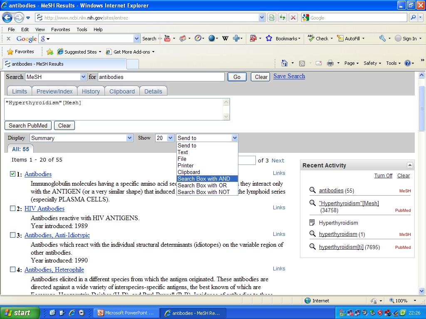The width and height of the screenshot is (426, 319).
Task: Click the Google toolbar wrench settings icon
Action: 383,39
